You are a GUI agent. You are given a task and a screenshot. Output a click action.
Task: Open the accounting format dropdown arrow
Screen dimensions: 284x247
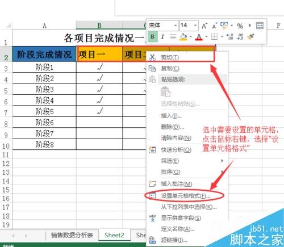click(232, 26)
